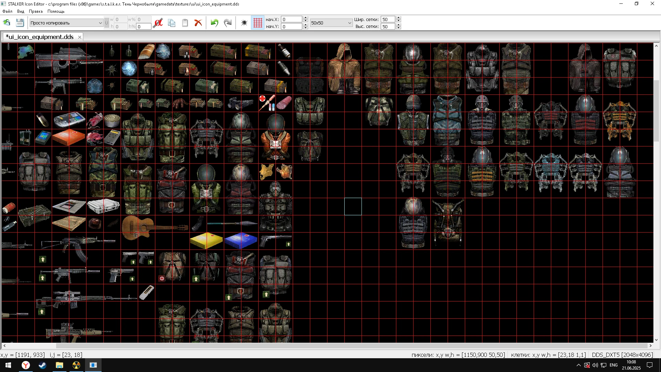Toggle the red grid display button
Viewport: 661px width, 372px height.
(x=258, y=23)
